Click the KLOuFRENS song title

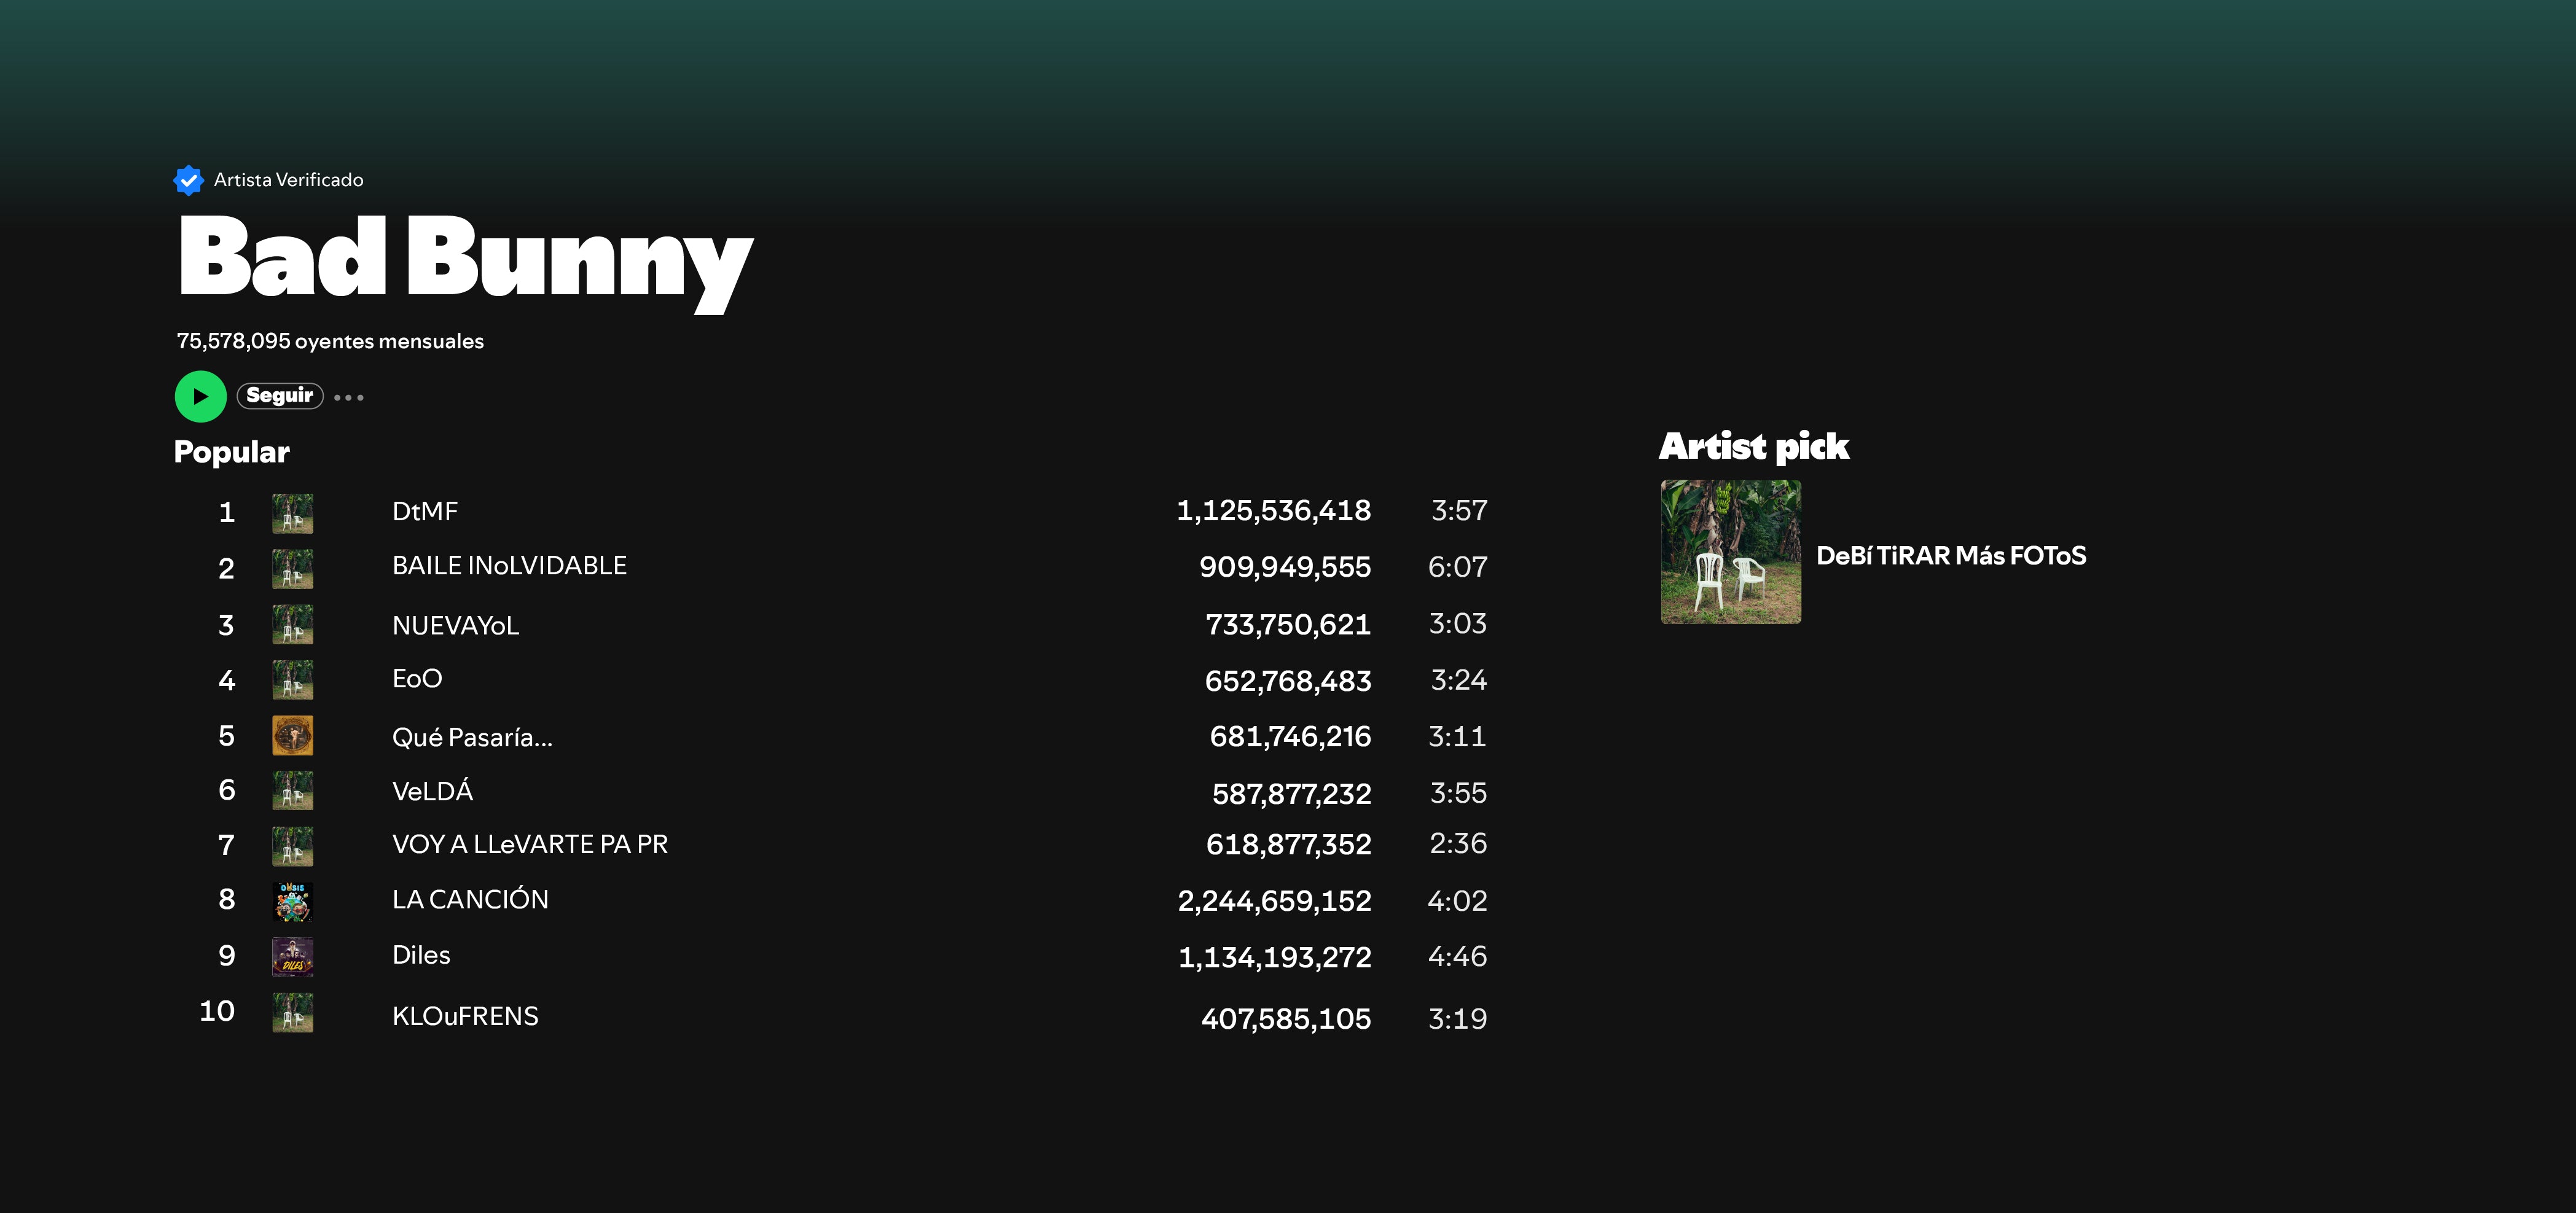[465, 1017]
